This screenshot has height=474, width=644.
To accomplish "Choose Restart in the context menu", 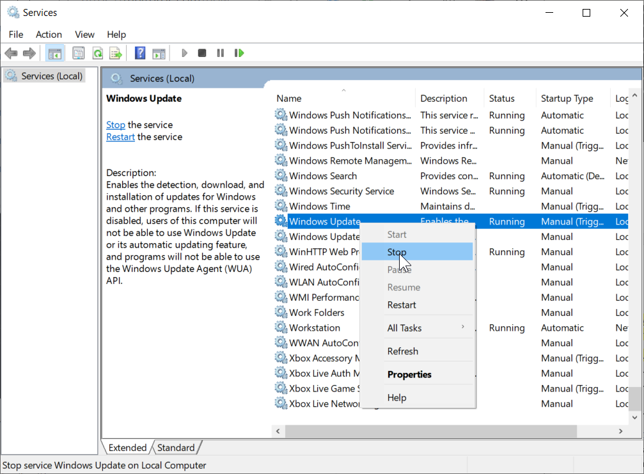I will click(x=417, y=304).
